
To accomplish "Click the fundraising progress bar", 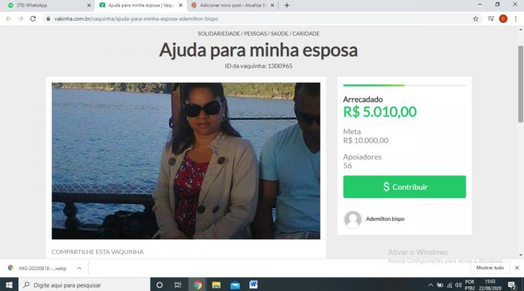I will (404, 86).
